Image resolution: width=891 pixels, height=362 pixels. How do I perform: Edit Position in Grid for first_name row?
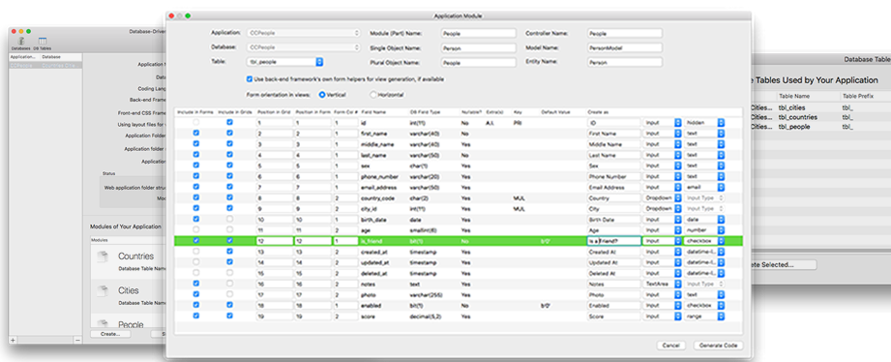[x=274, y=133]
